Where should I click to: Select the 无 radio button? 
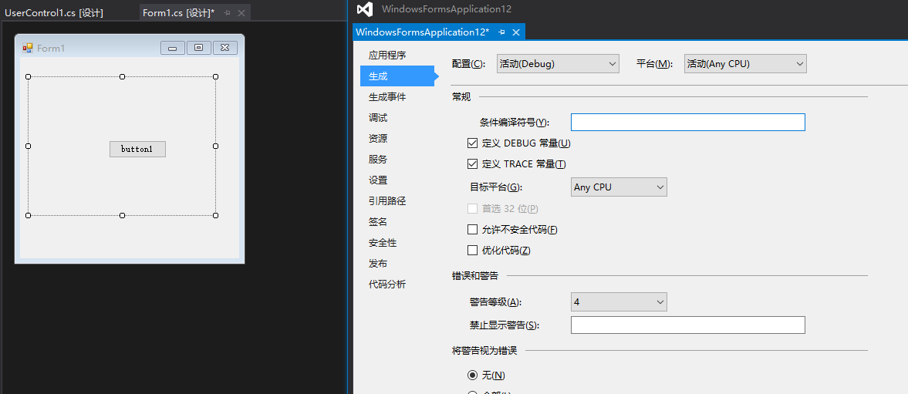point(473,375)
